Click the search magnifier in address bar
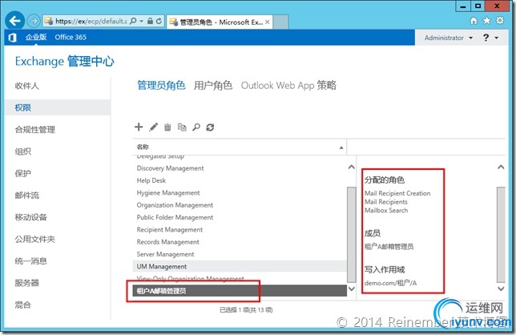This screenshot has width=516, height=335. (x=133, y=21)
